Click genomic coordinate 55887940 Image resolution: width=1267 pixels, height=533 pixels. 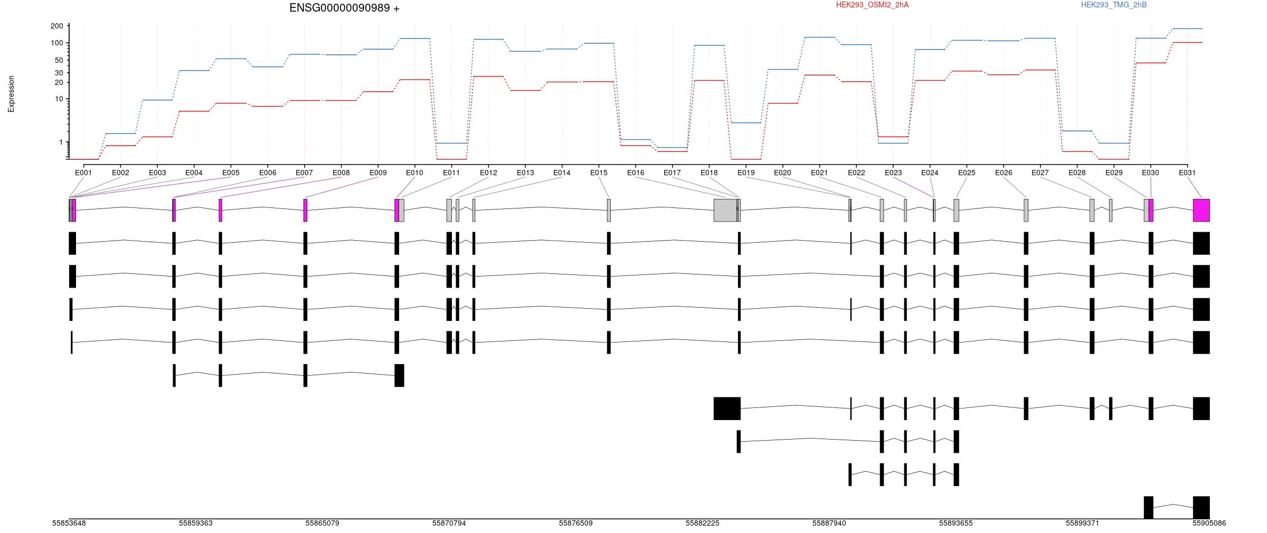829,524
